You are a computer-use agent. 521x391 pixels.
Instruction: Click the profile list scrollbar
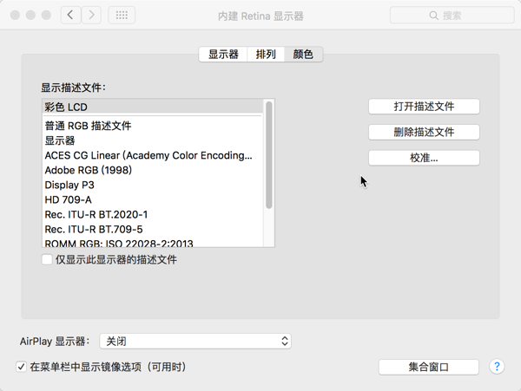pos(269,156)
